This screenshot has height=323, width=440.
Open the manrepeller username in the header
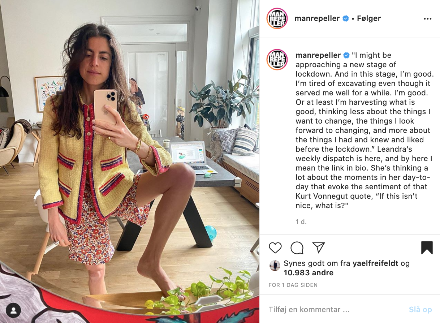pyautogui.click(x=317, y=18)
